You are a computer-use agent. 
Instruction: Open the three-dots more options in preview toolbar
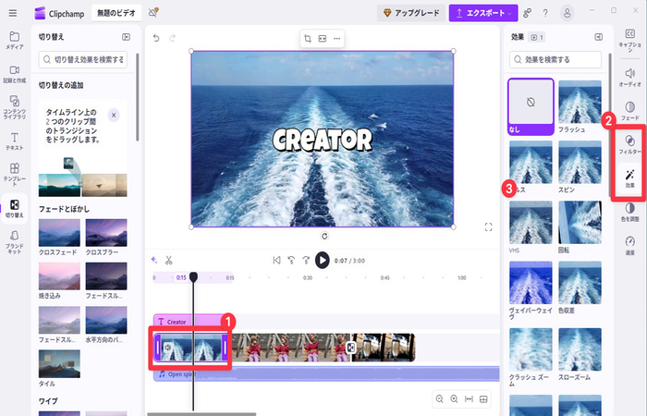[336, 39]
